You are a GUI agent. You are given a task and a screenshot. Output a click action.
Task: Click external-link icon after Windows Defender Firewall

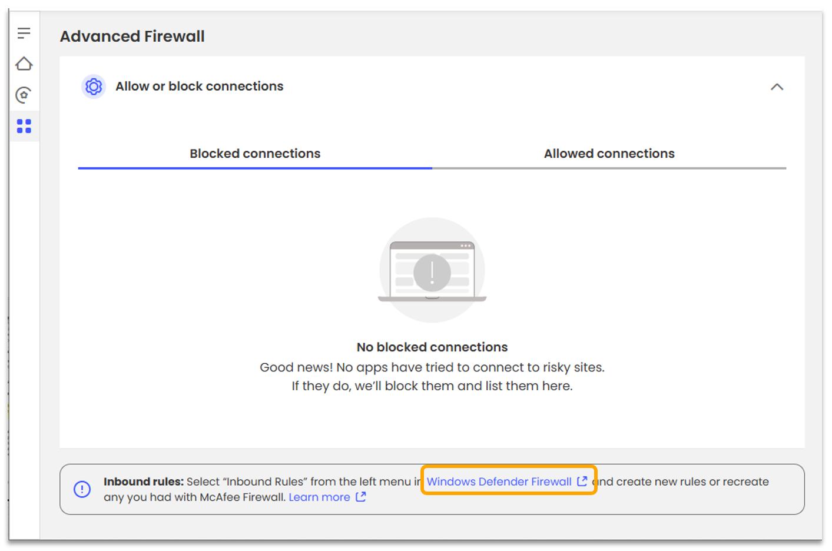[x=582, y=481]
